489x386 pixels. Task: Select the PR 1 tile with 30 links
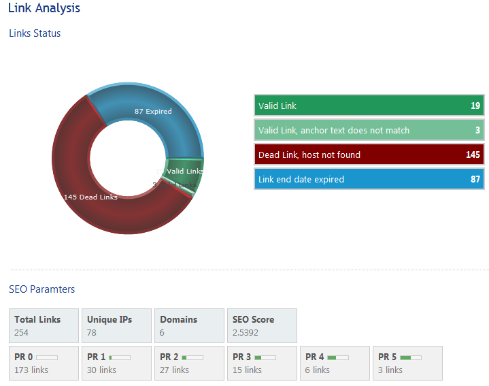click(x=117, y=363)
